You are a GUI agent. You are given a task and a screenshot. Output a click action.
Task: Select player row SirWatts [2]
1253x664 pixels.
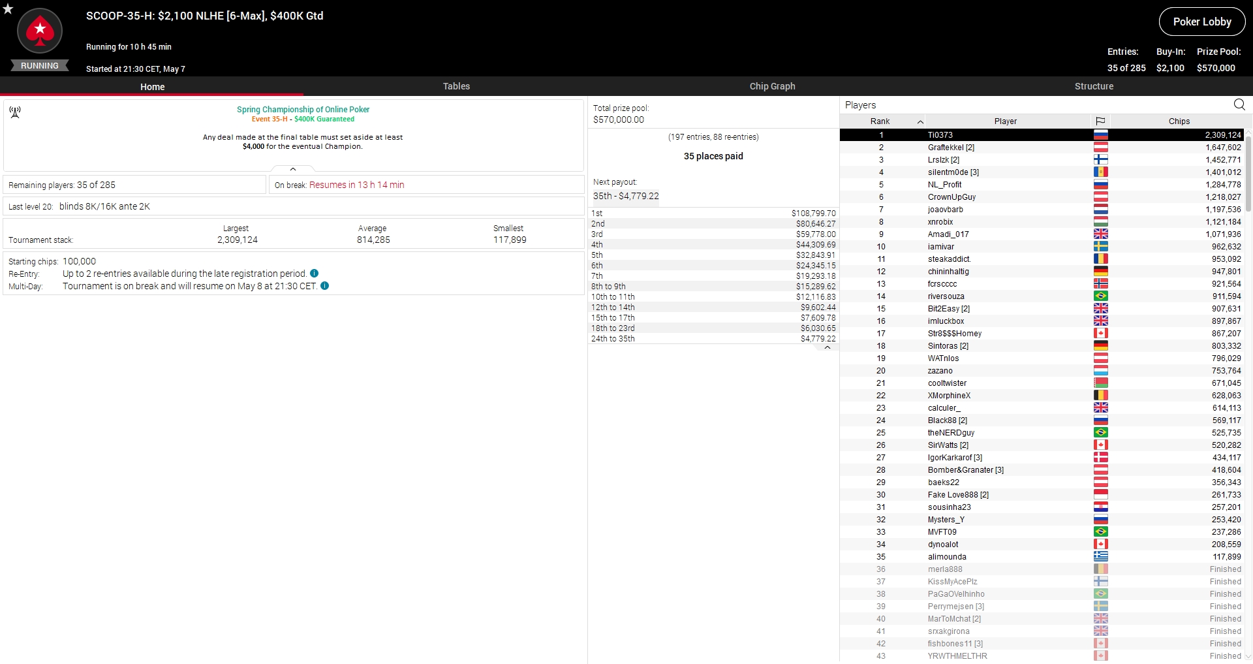[x=1042, y=445]
